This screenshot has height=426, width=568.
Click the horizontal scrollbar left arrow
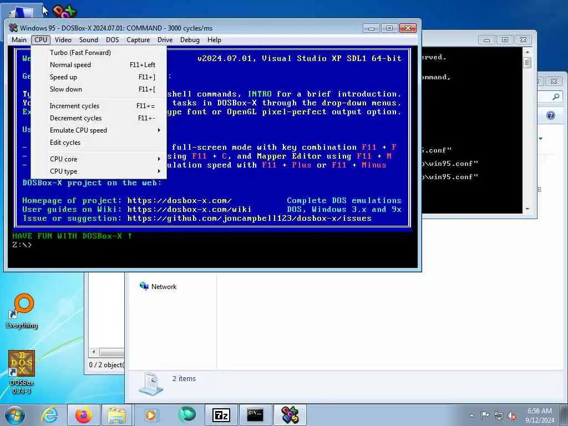click(94, 352)
